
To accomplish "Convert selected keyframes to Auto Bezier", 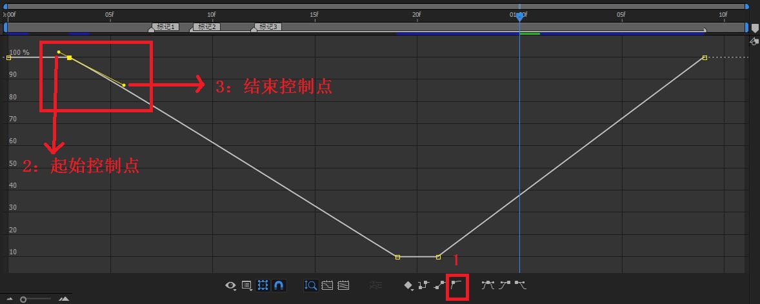I will click(457, 285).
